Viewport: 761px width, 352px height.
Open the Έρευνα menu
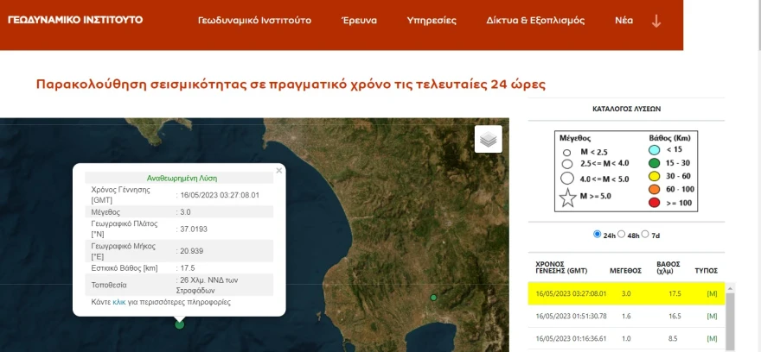360,20
